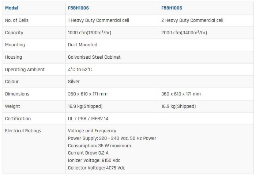The image size is (256, 176).
Task: Select the 'UL / PSB / MERV 14' certification
Action: click(88, 119)
